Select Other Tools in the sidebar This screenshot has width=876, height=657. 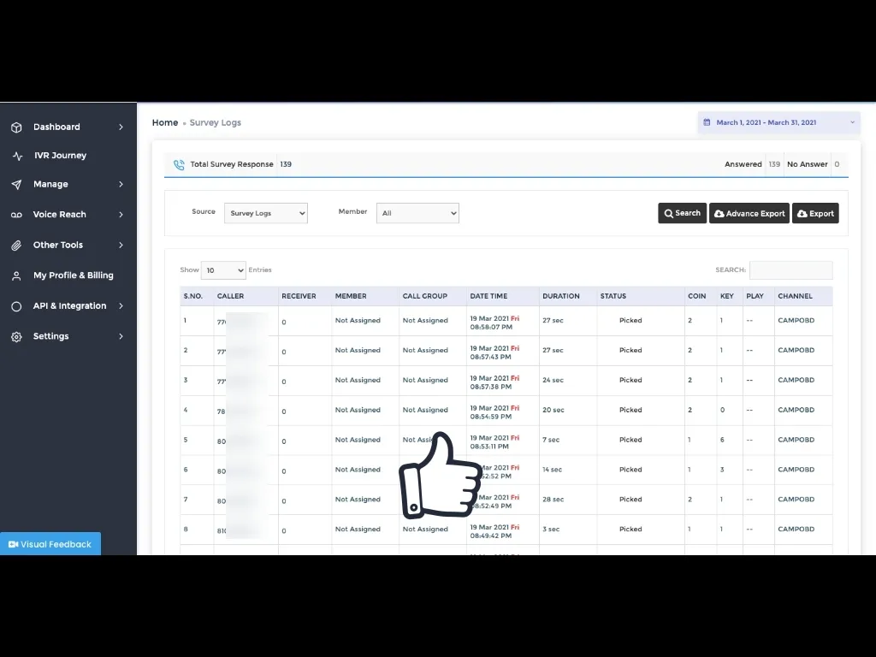[x=57, y=245]
